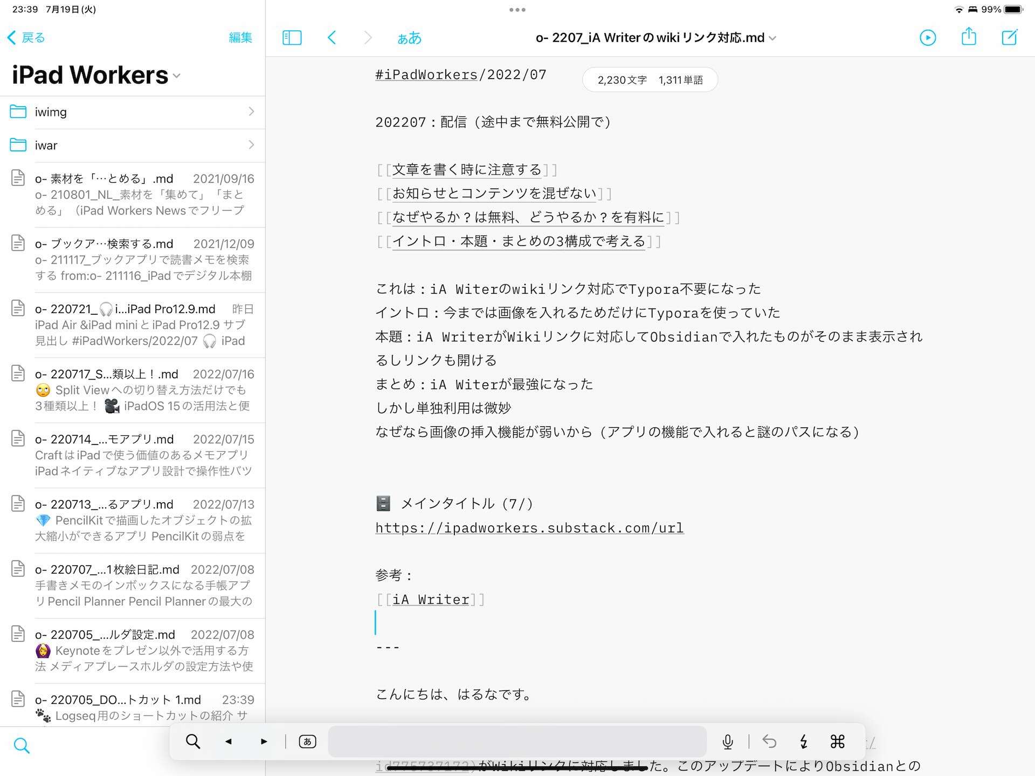Viewport: 1035px width, 776px height.
Task: Open library search at sidebar bottom
Action: (22, 745)
